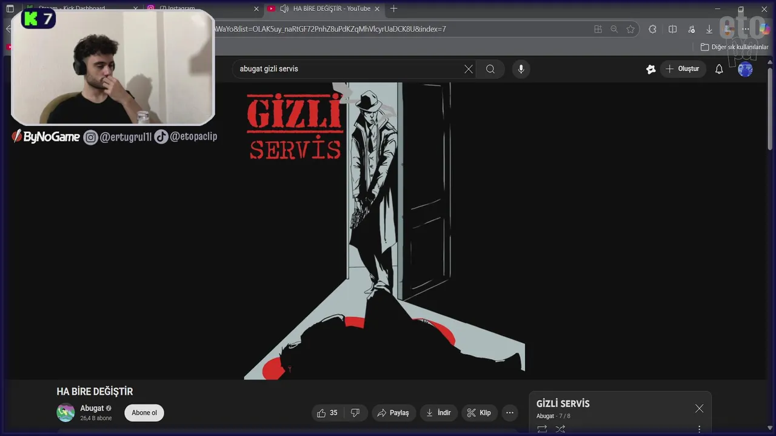Open the playlist panel three-dot menu
This screenshot has height=436, width=776.
pos(699,429)
